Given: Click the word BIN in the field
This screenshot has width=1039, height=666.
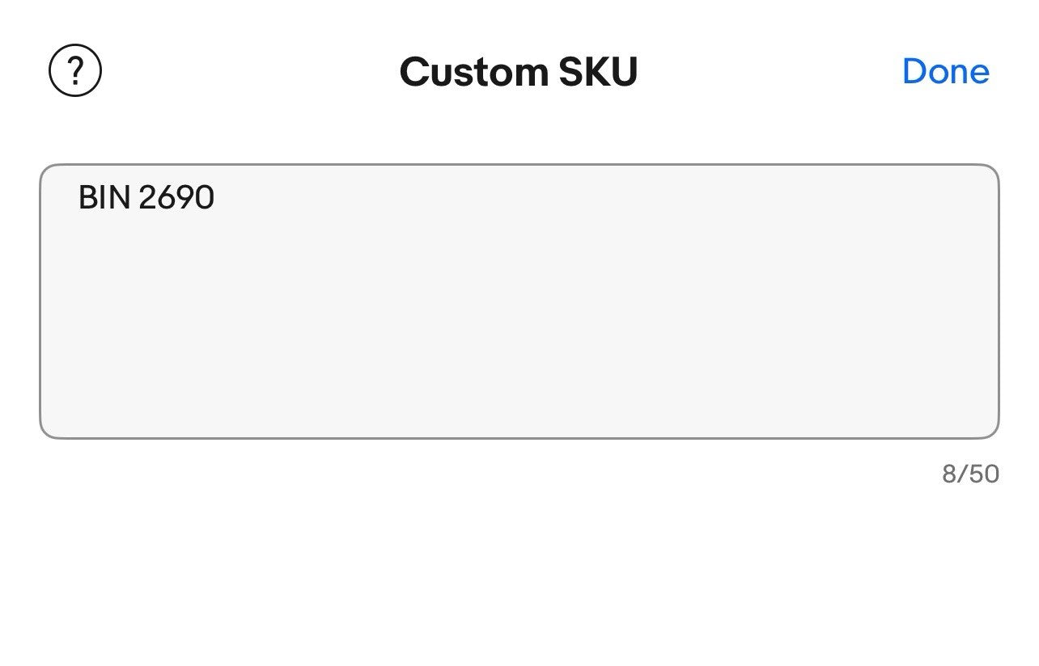Looking at the screenshot, I should [x=104, y=197].
